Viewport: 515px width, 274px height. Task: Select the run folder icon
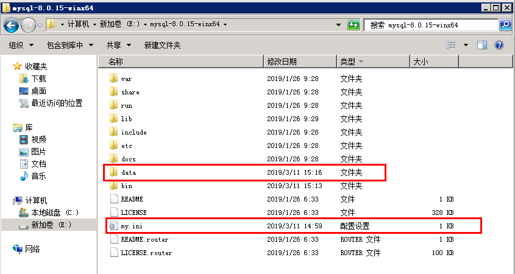[x=113, y=105]
